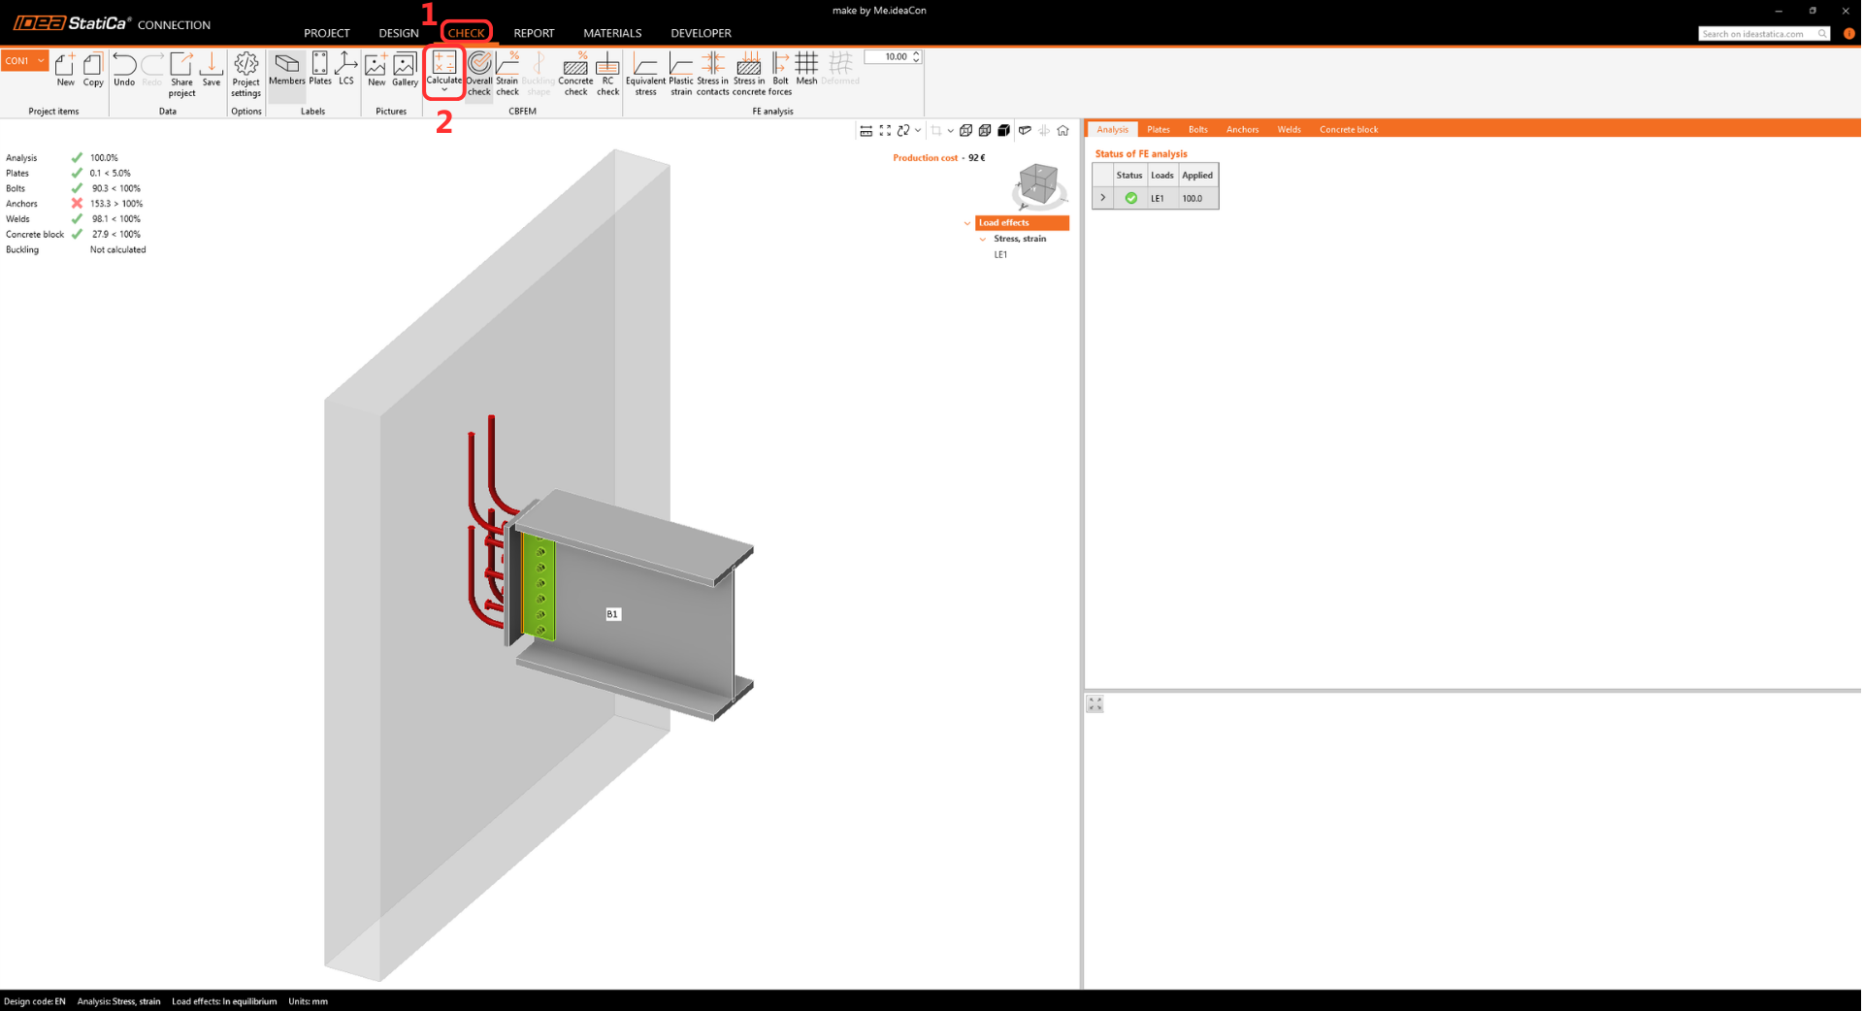Toggle Plates labels

(x=320, y=70)
